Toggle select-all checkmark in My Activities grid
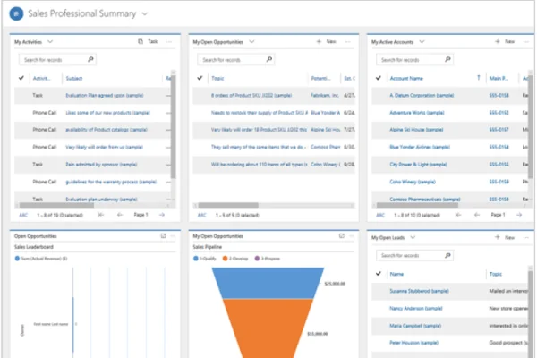 coord(21,78)
